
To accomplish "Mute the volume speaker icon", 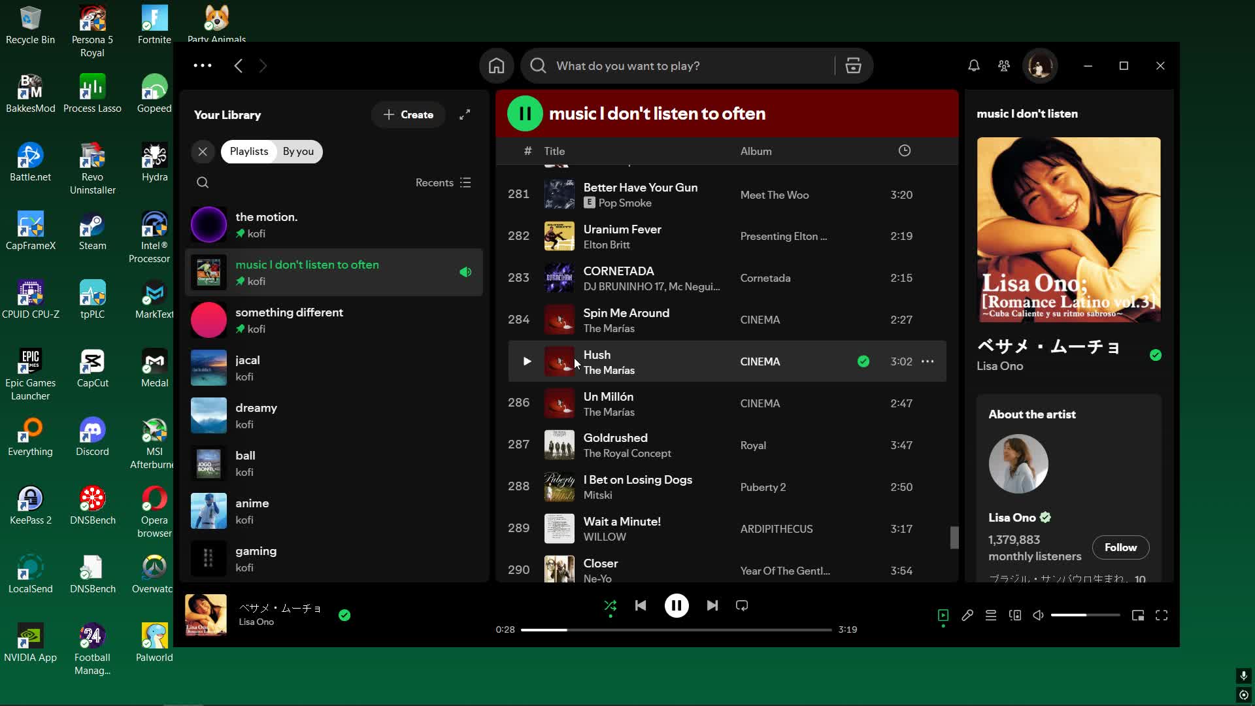I will pyautogui.click(x=1038, y=616).
